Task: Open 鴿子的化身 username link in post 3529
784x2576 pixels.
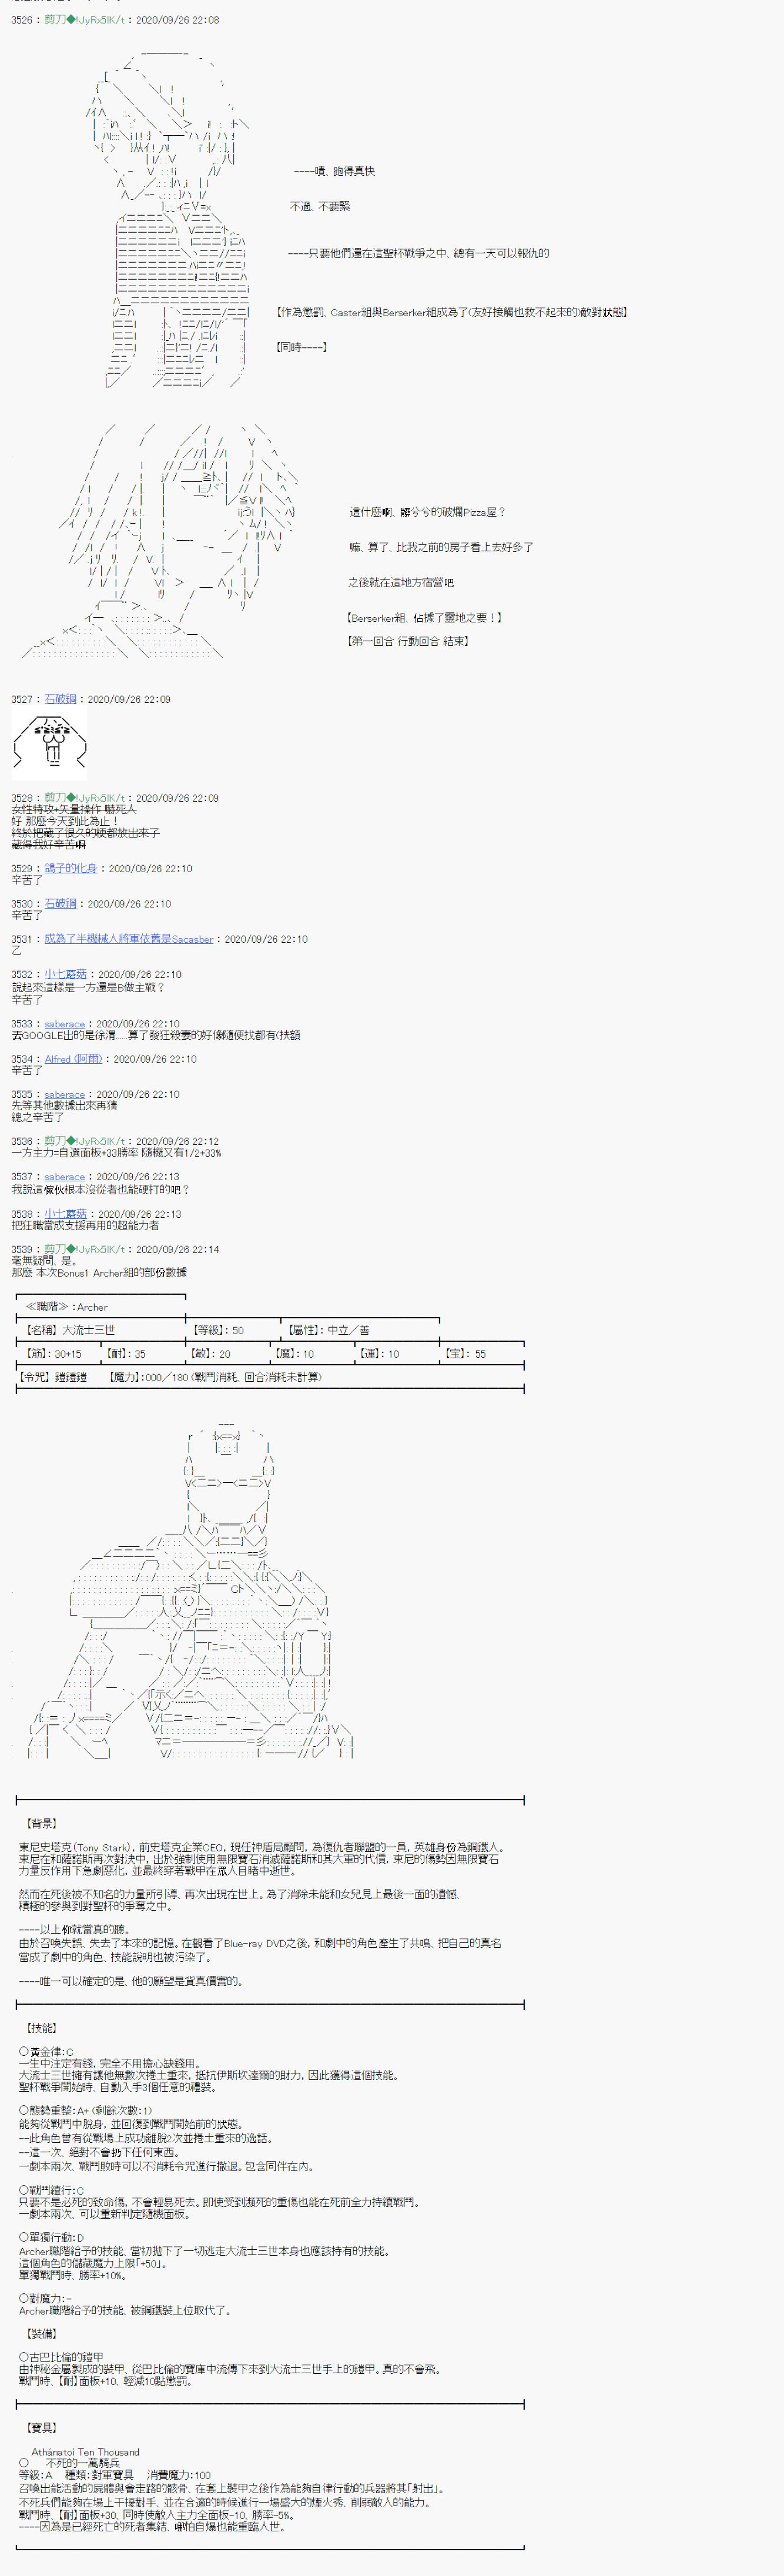Action: click(71, 868)
